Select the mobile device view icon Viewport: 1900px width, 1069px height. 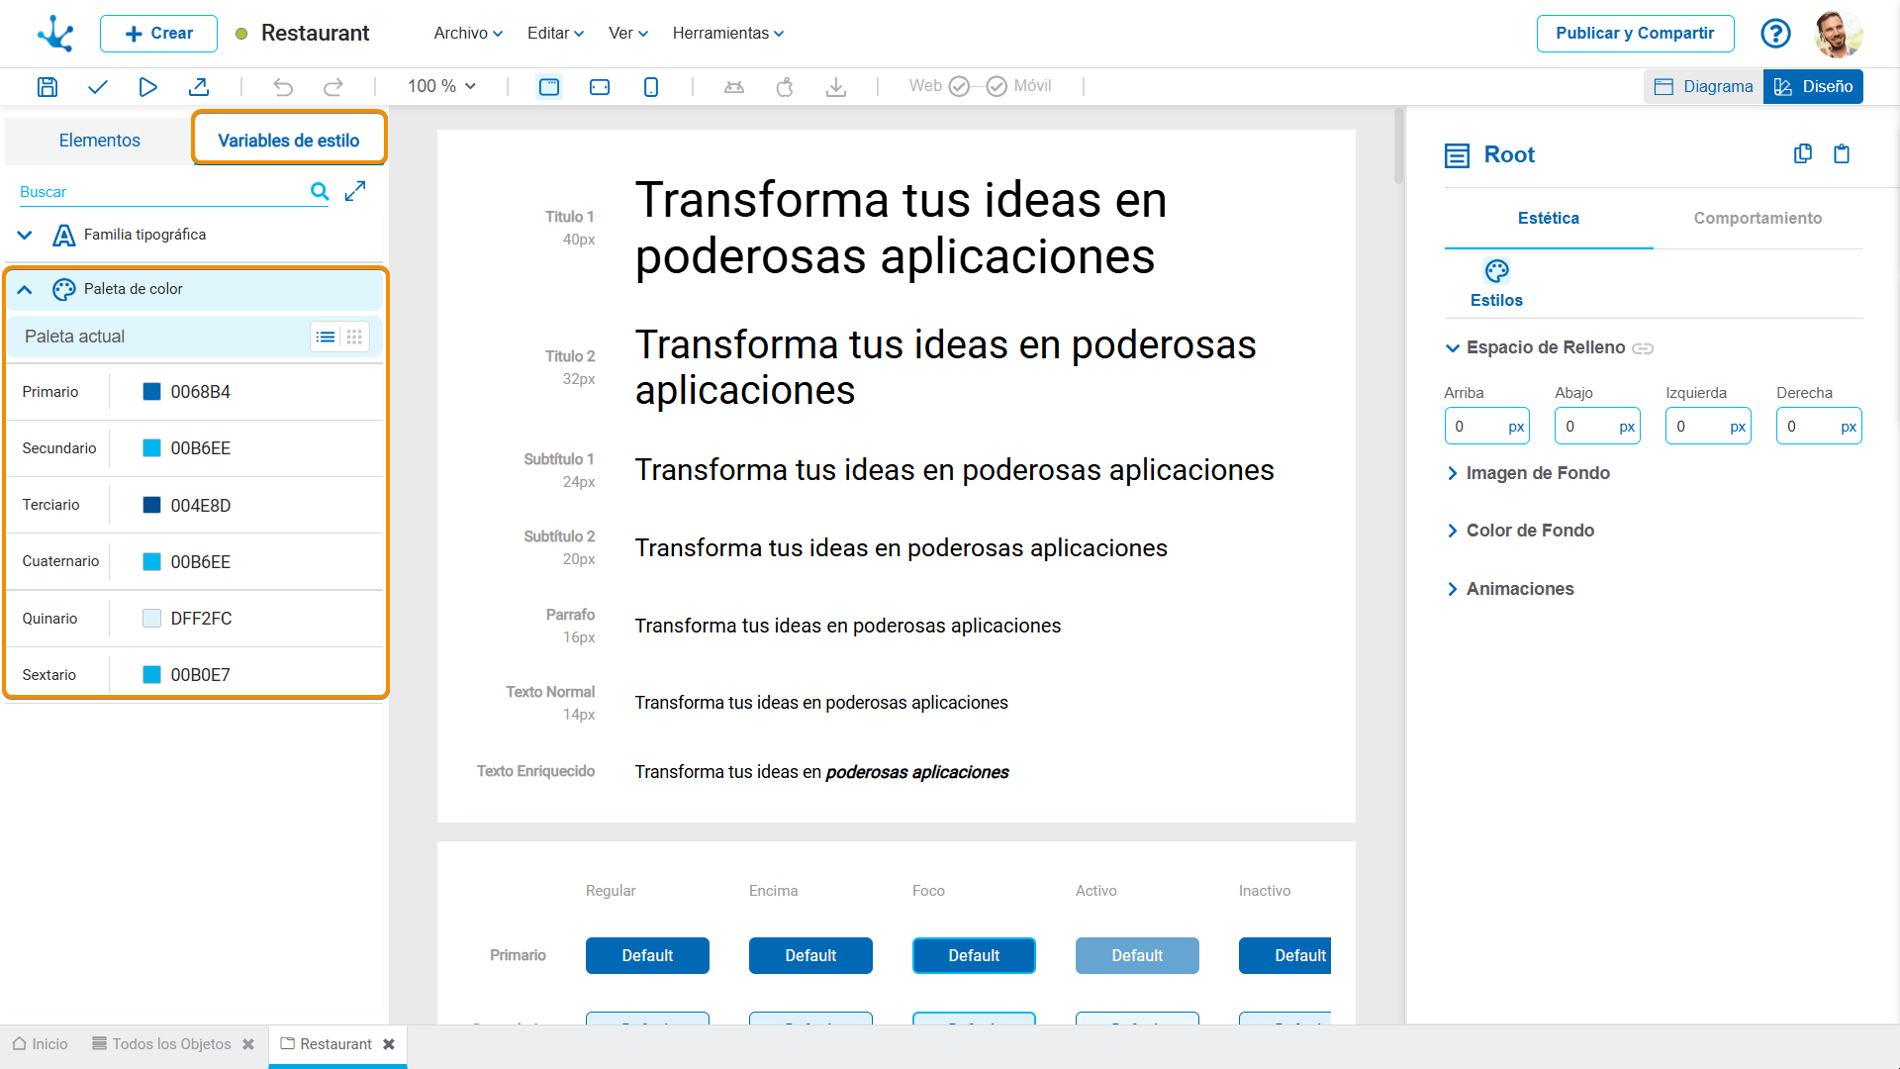(x=650, y=87)
